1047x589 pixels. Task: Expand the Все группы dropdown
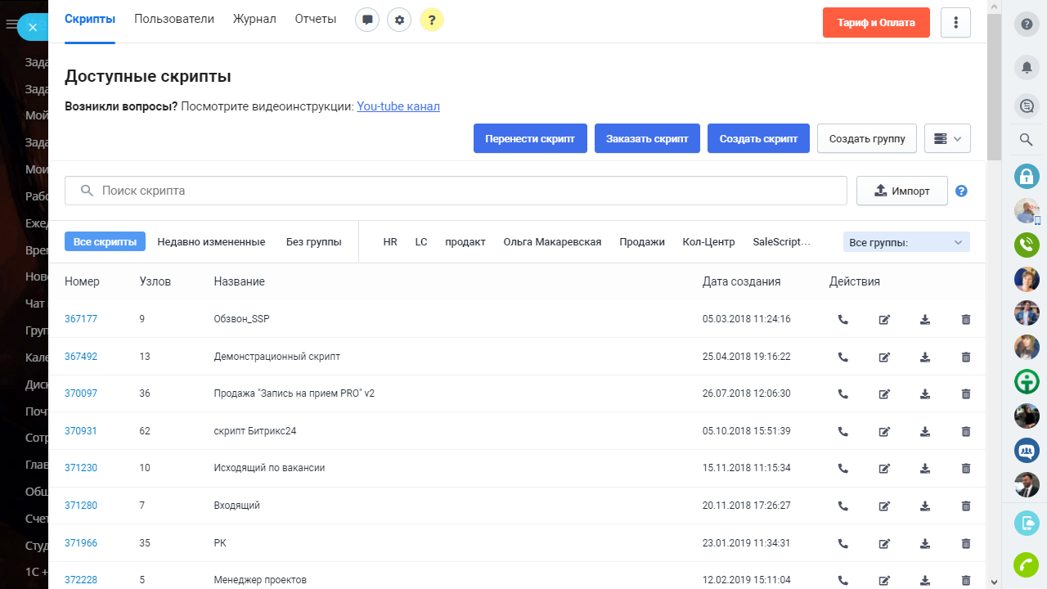pos(906,242)
